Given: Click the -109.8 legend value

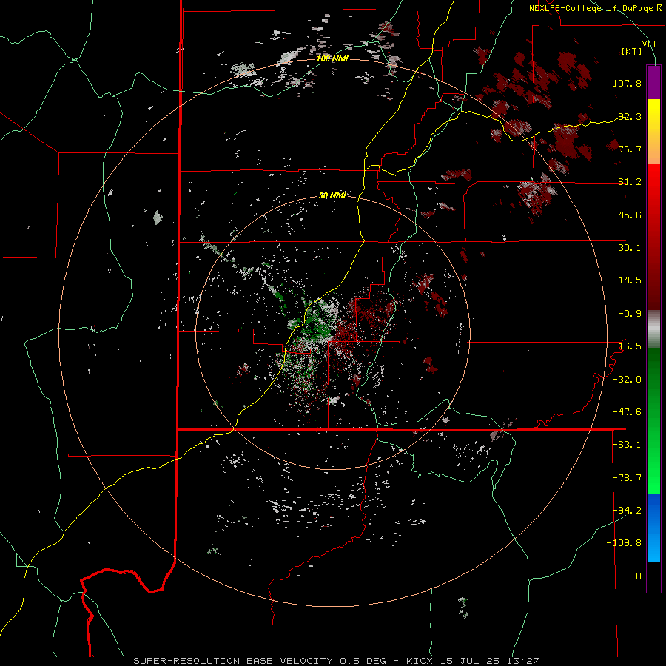Looking at the screenshot, I should (x=624, y=543).
